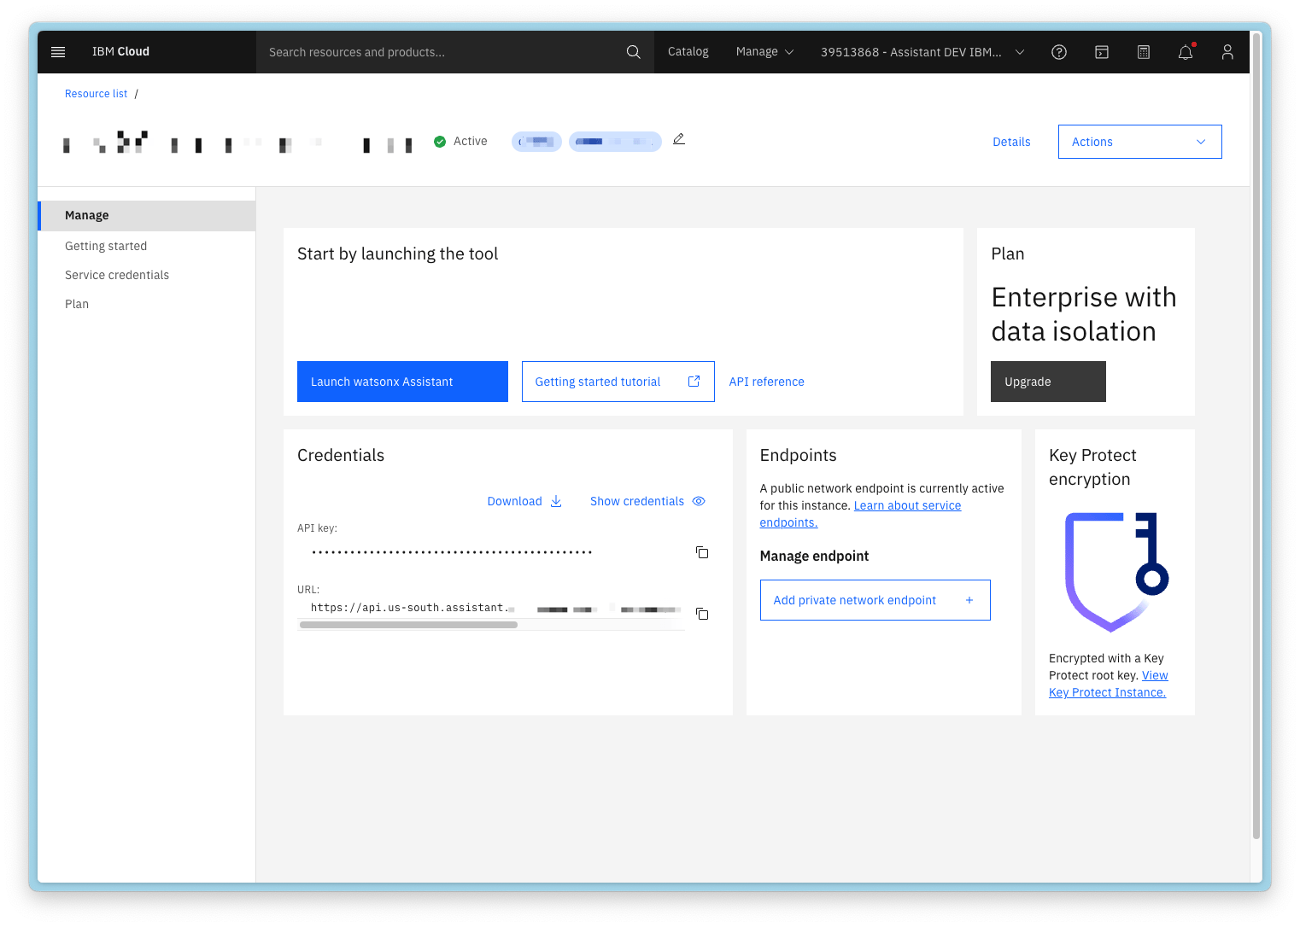Copy the API key with copy icon
The image size is (1300, 927).
(x=702, y=552)
